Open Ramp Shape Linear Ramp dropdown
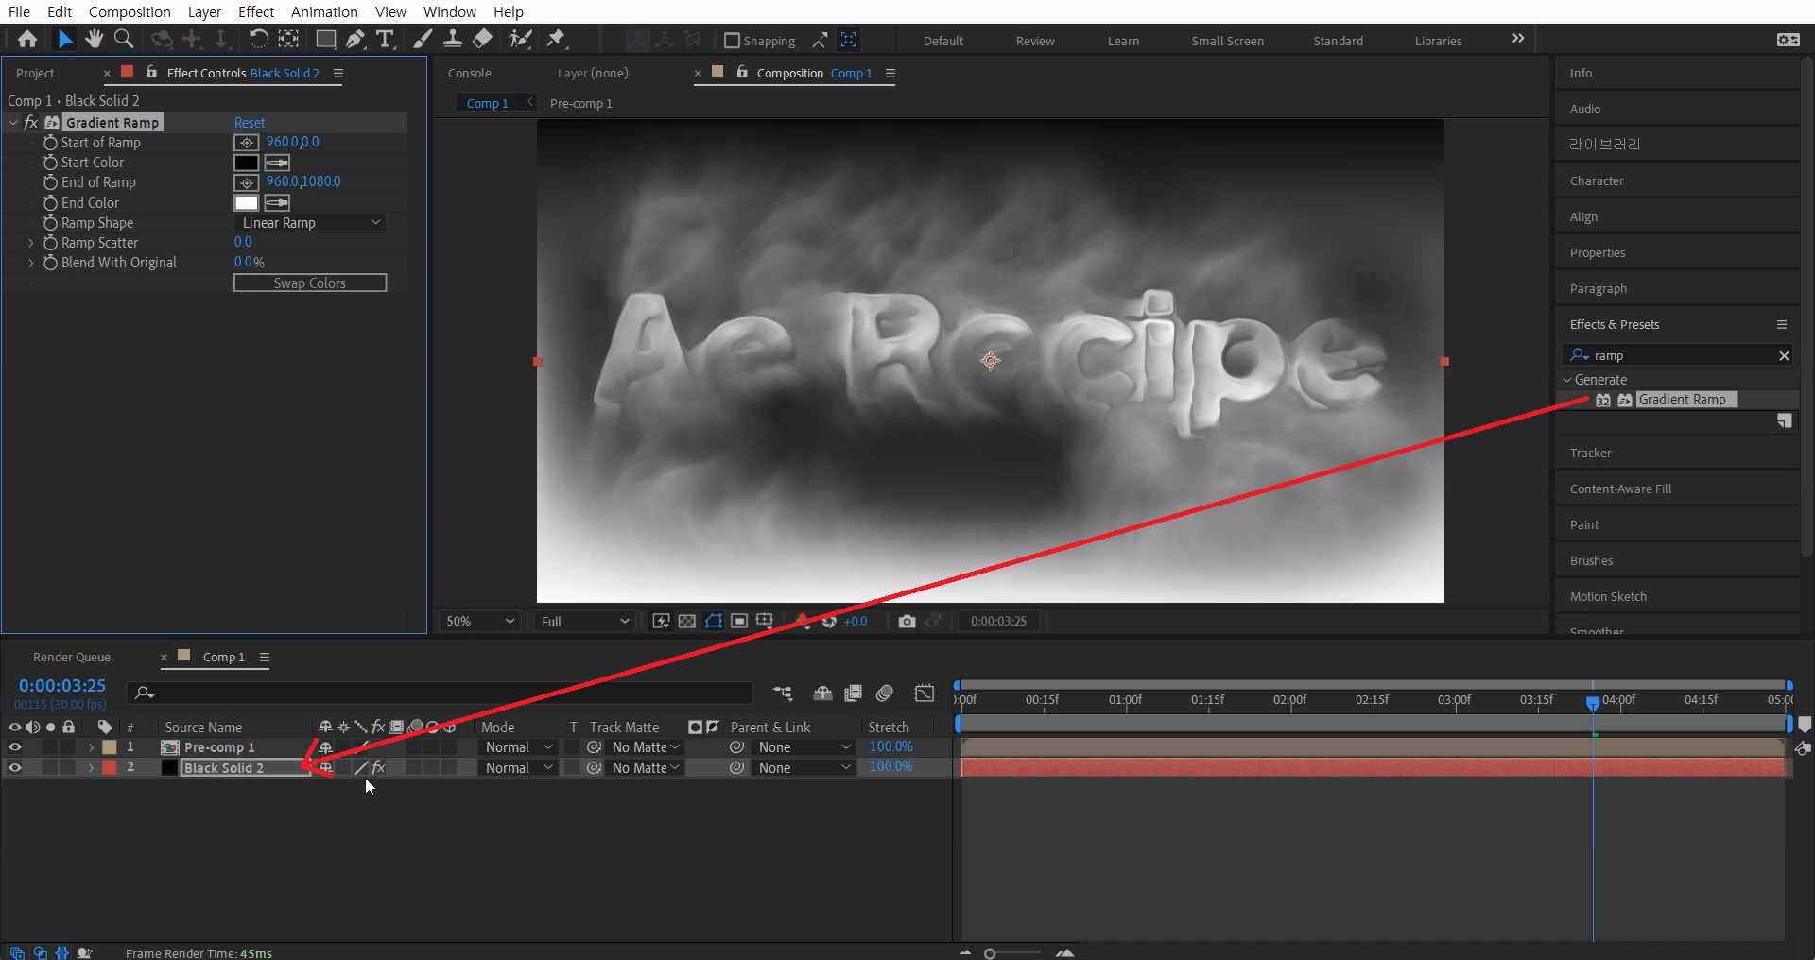The width and height of the screenshot is (1815, 960). click(310, 223)
